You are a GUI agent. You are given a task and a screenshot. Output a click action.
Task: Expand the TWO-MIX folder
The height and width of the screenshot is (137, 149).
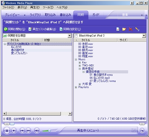[80, 65]
